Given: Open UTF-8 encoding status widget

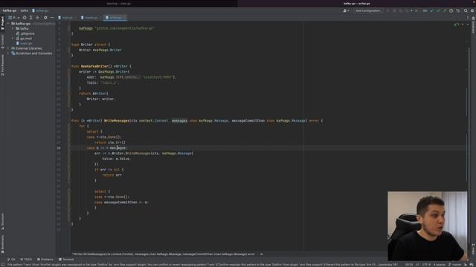Looking at the screenshot, I should click(x=426, y=265).
